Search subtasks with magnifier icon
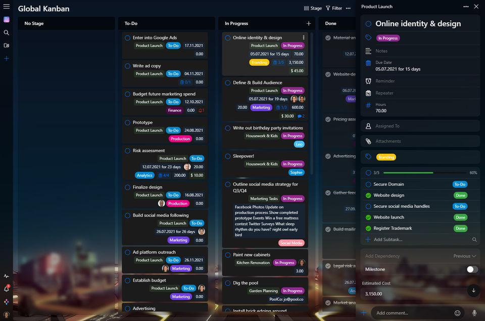Image resolution: width=485 pixels, height=321 pixels. (x=474, y=240)
